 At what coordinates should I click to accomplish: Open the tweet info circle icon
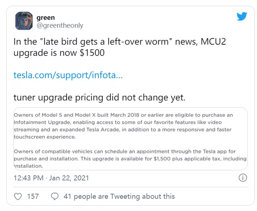tap(243, 178)
